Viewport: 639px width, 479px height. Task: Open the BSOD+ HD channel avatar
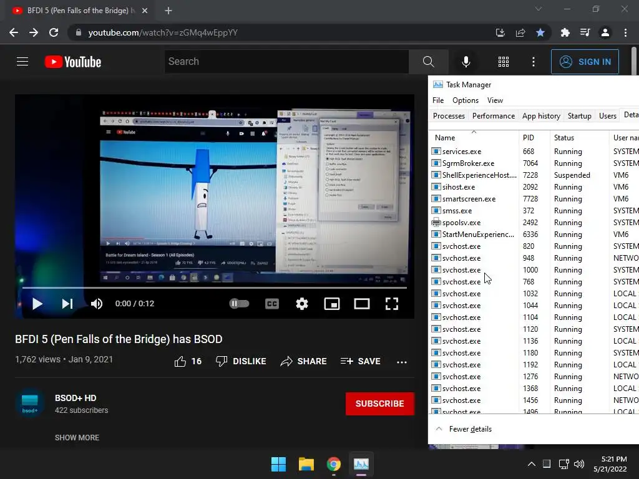click(x=30, y=404)
